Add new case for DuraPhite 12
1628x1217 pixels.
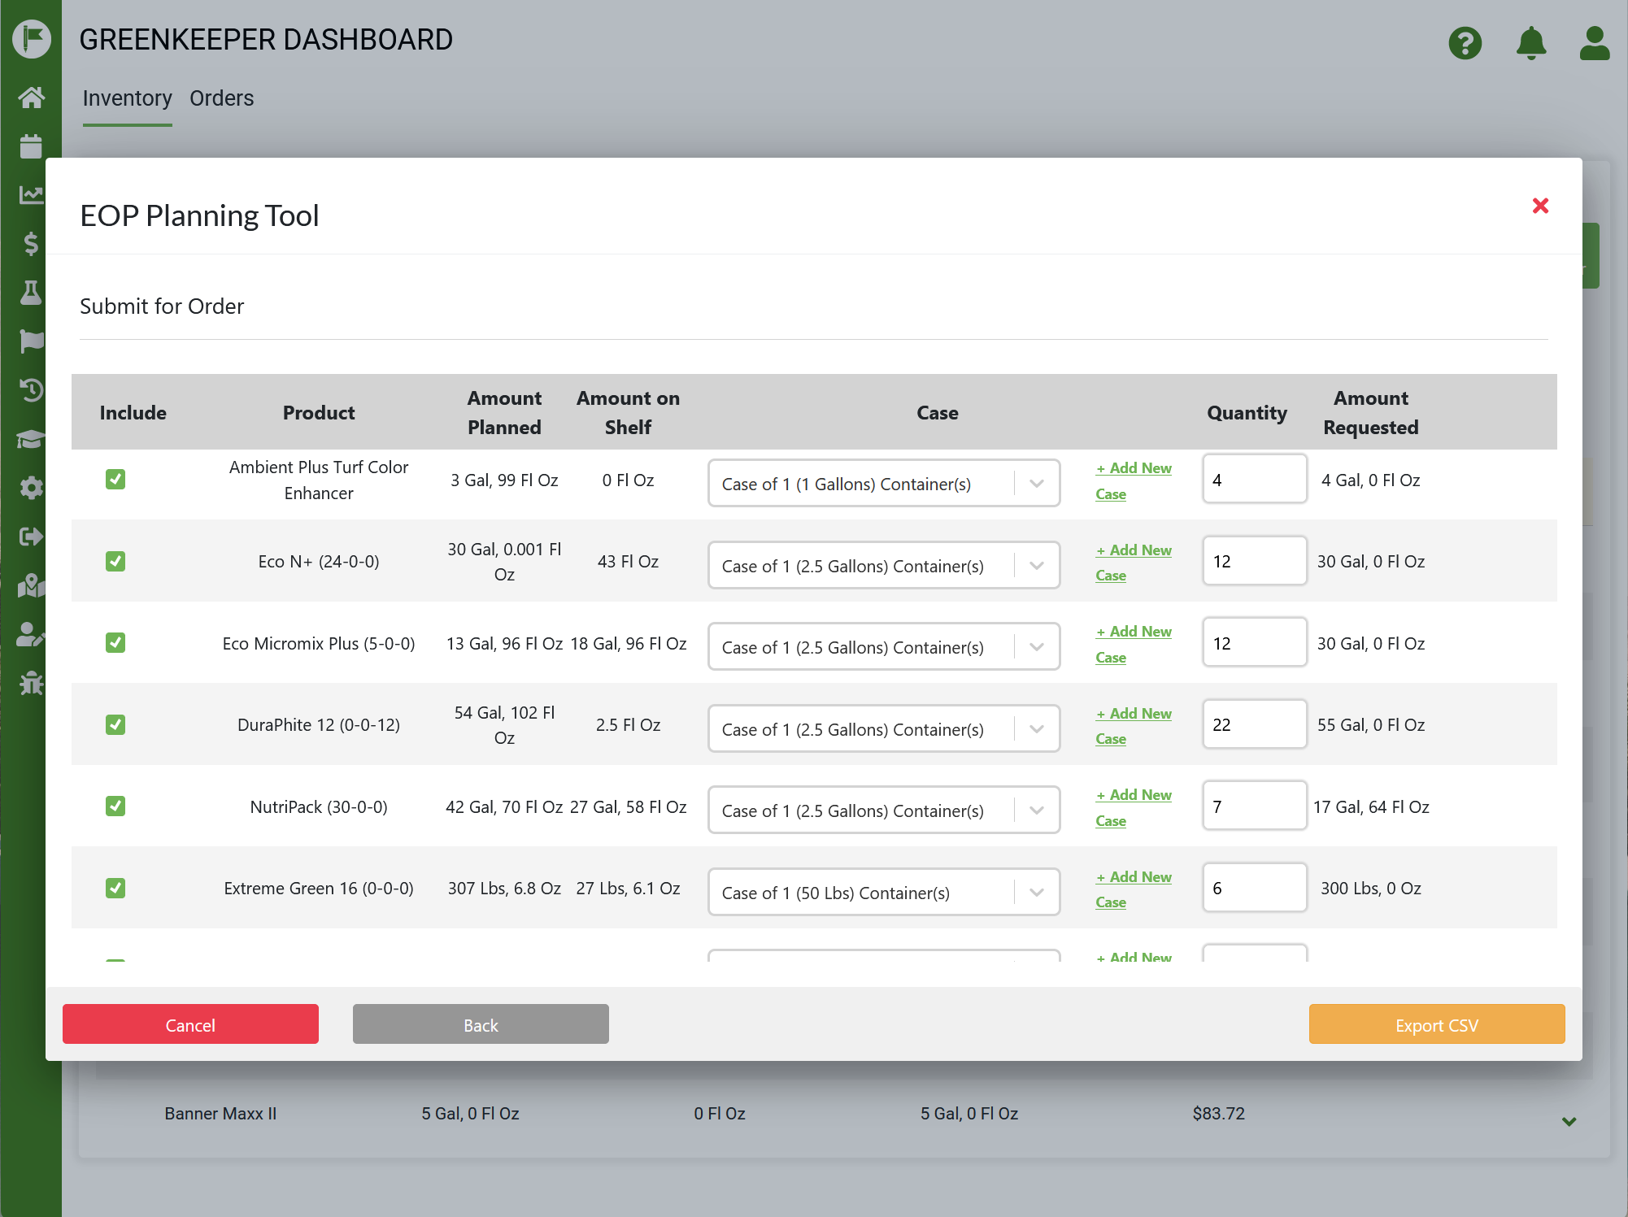1134,726
